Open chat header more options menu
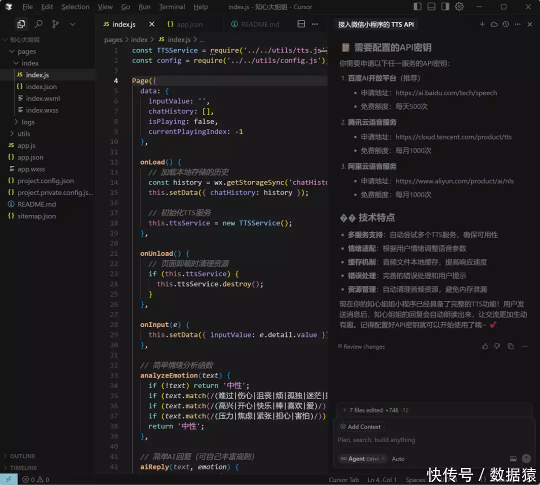The image size is (540, 485). [x=517, y=24]
